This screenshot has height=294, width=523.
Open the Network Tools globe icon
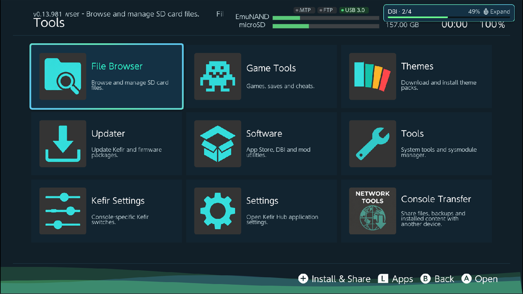[x=372, y=211]
